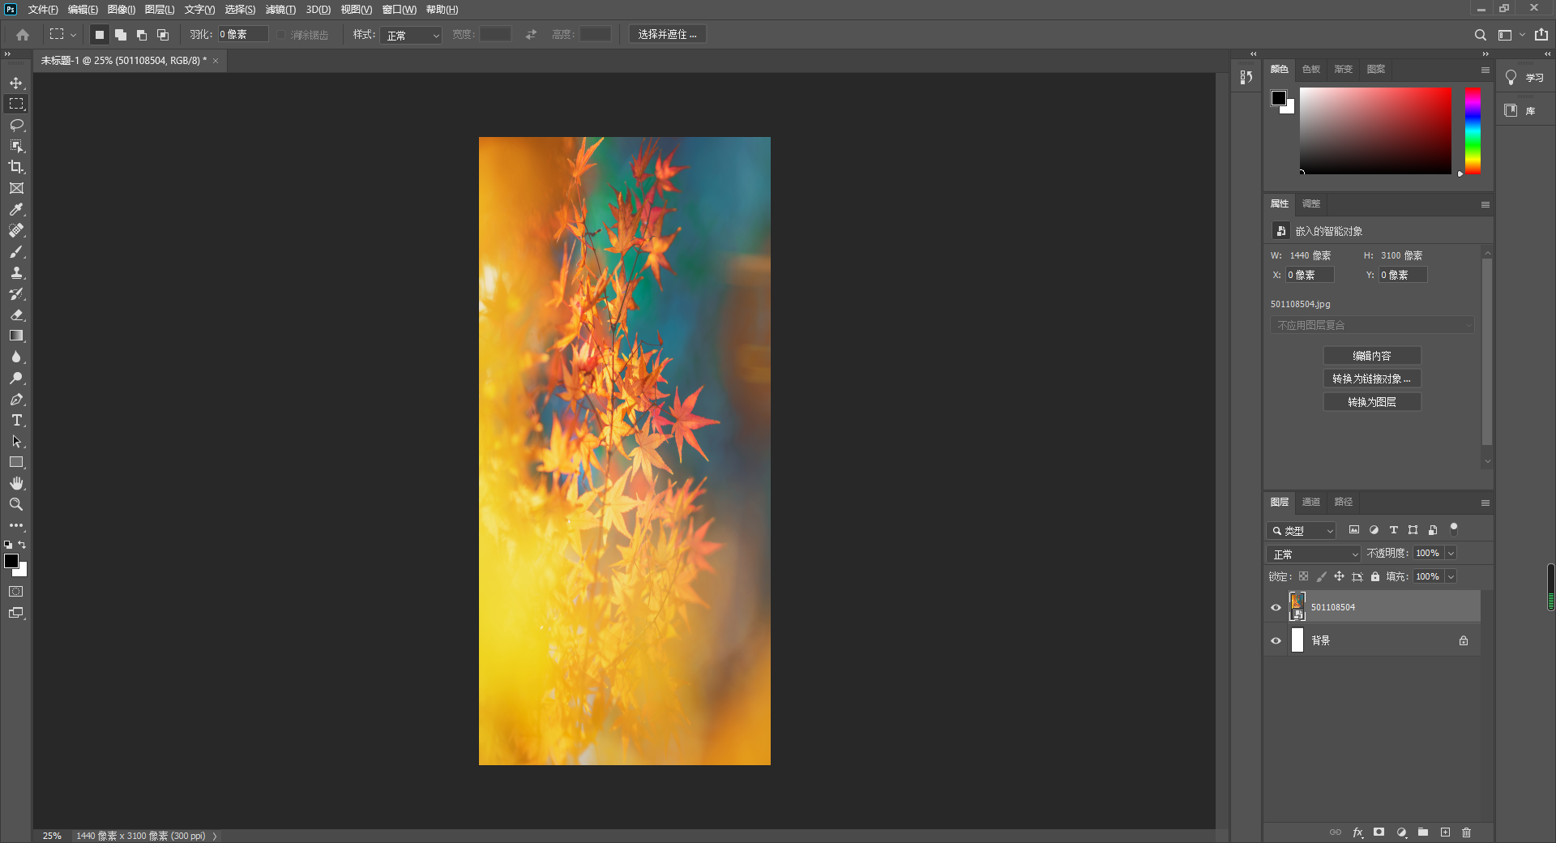The height and width of the screenshot is (843, 1556).
Task: Open the 图像(I) menu
Action: click(122, 10)
